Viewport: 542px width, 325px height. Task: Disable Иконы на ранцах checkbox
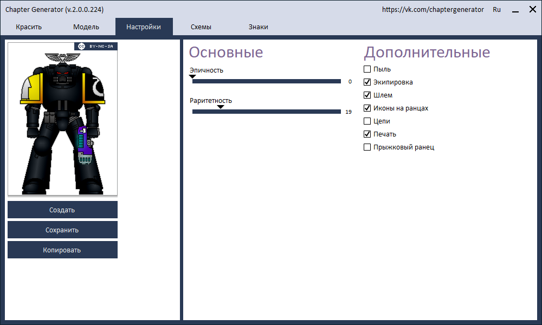click(x=367, y=108)
